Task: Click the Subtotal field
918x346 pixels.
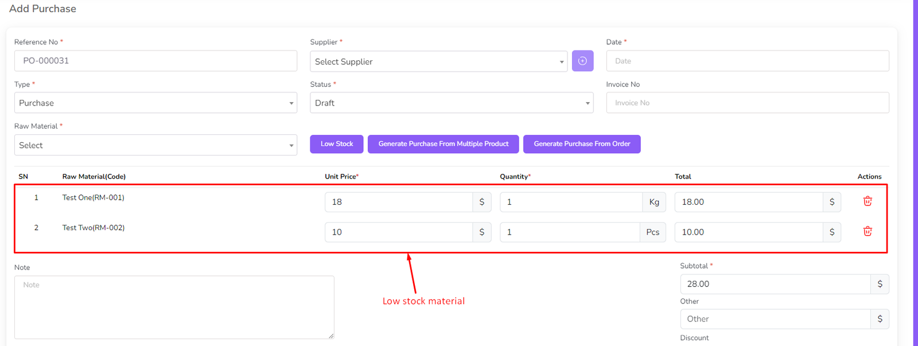Action: coord(775,284)
